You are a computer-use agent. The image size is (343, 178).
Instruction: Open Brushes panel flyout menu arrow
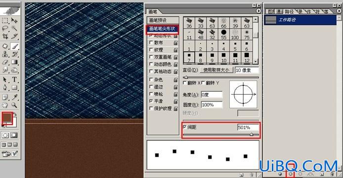[259, 11]
